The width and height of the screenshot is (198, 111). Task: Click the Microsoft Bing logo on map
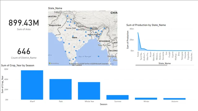(x=54, y=64)
